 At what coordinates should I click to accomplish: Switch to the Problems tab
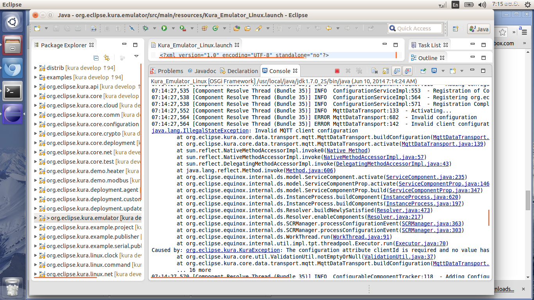pyautogui.click(x=167, y=71)
